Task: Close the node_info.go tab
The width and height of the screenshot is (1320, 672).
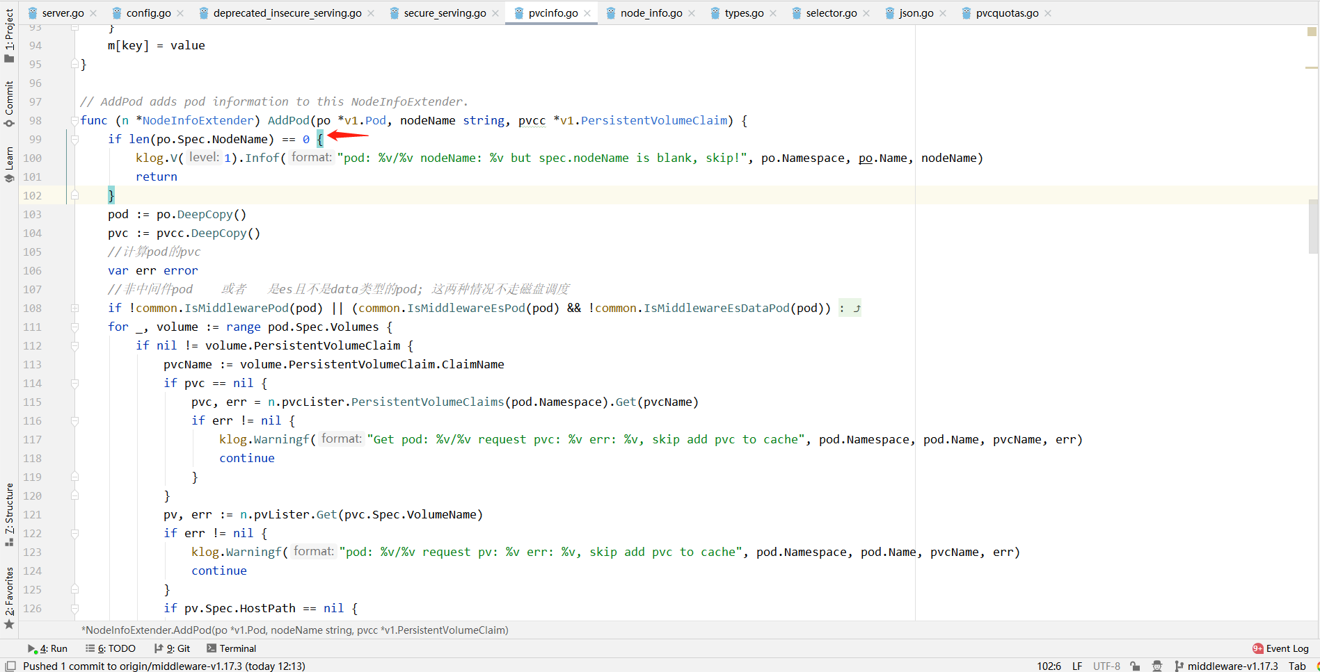Action: [692, 13]
